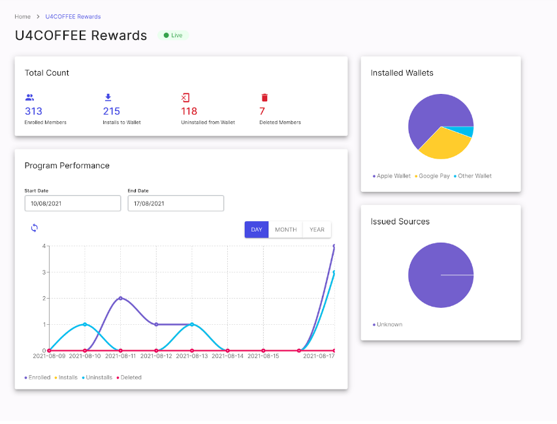Click the 313 enrolled members count
This screenshot has height=424, width=557.
pos(33,112)
